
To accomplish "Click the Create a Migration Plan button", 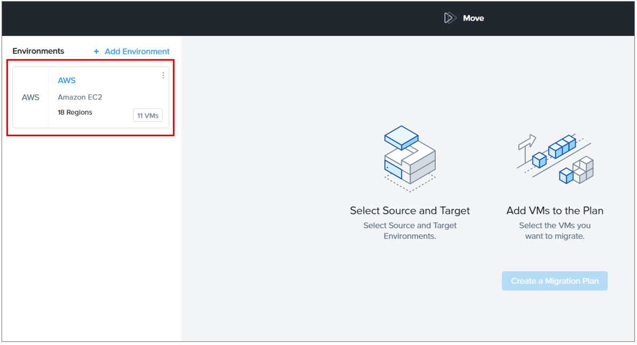I will point(555,281).
